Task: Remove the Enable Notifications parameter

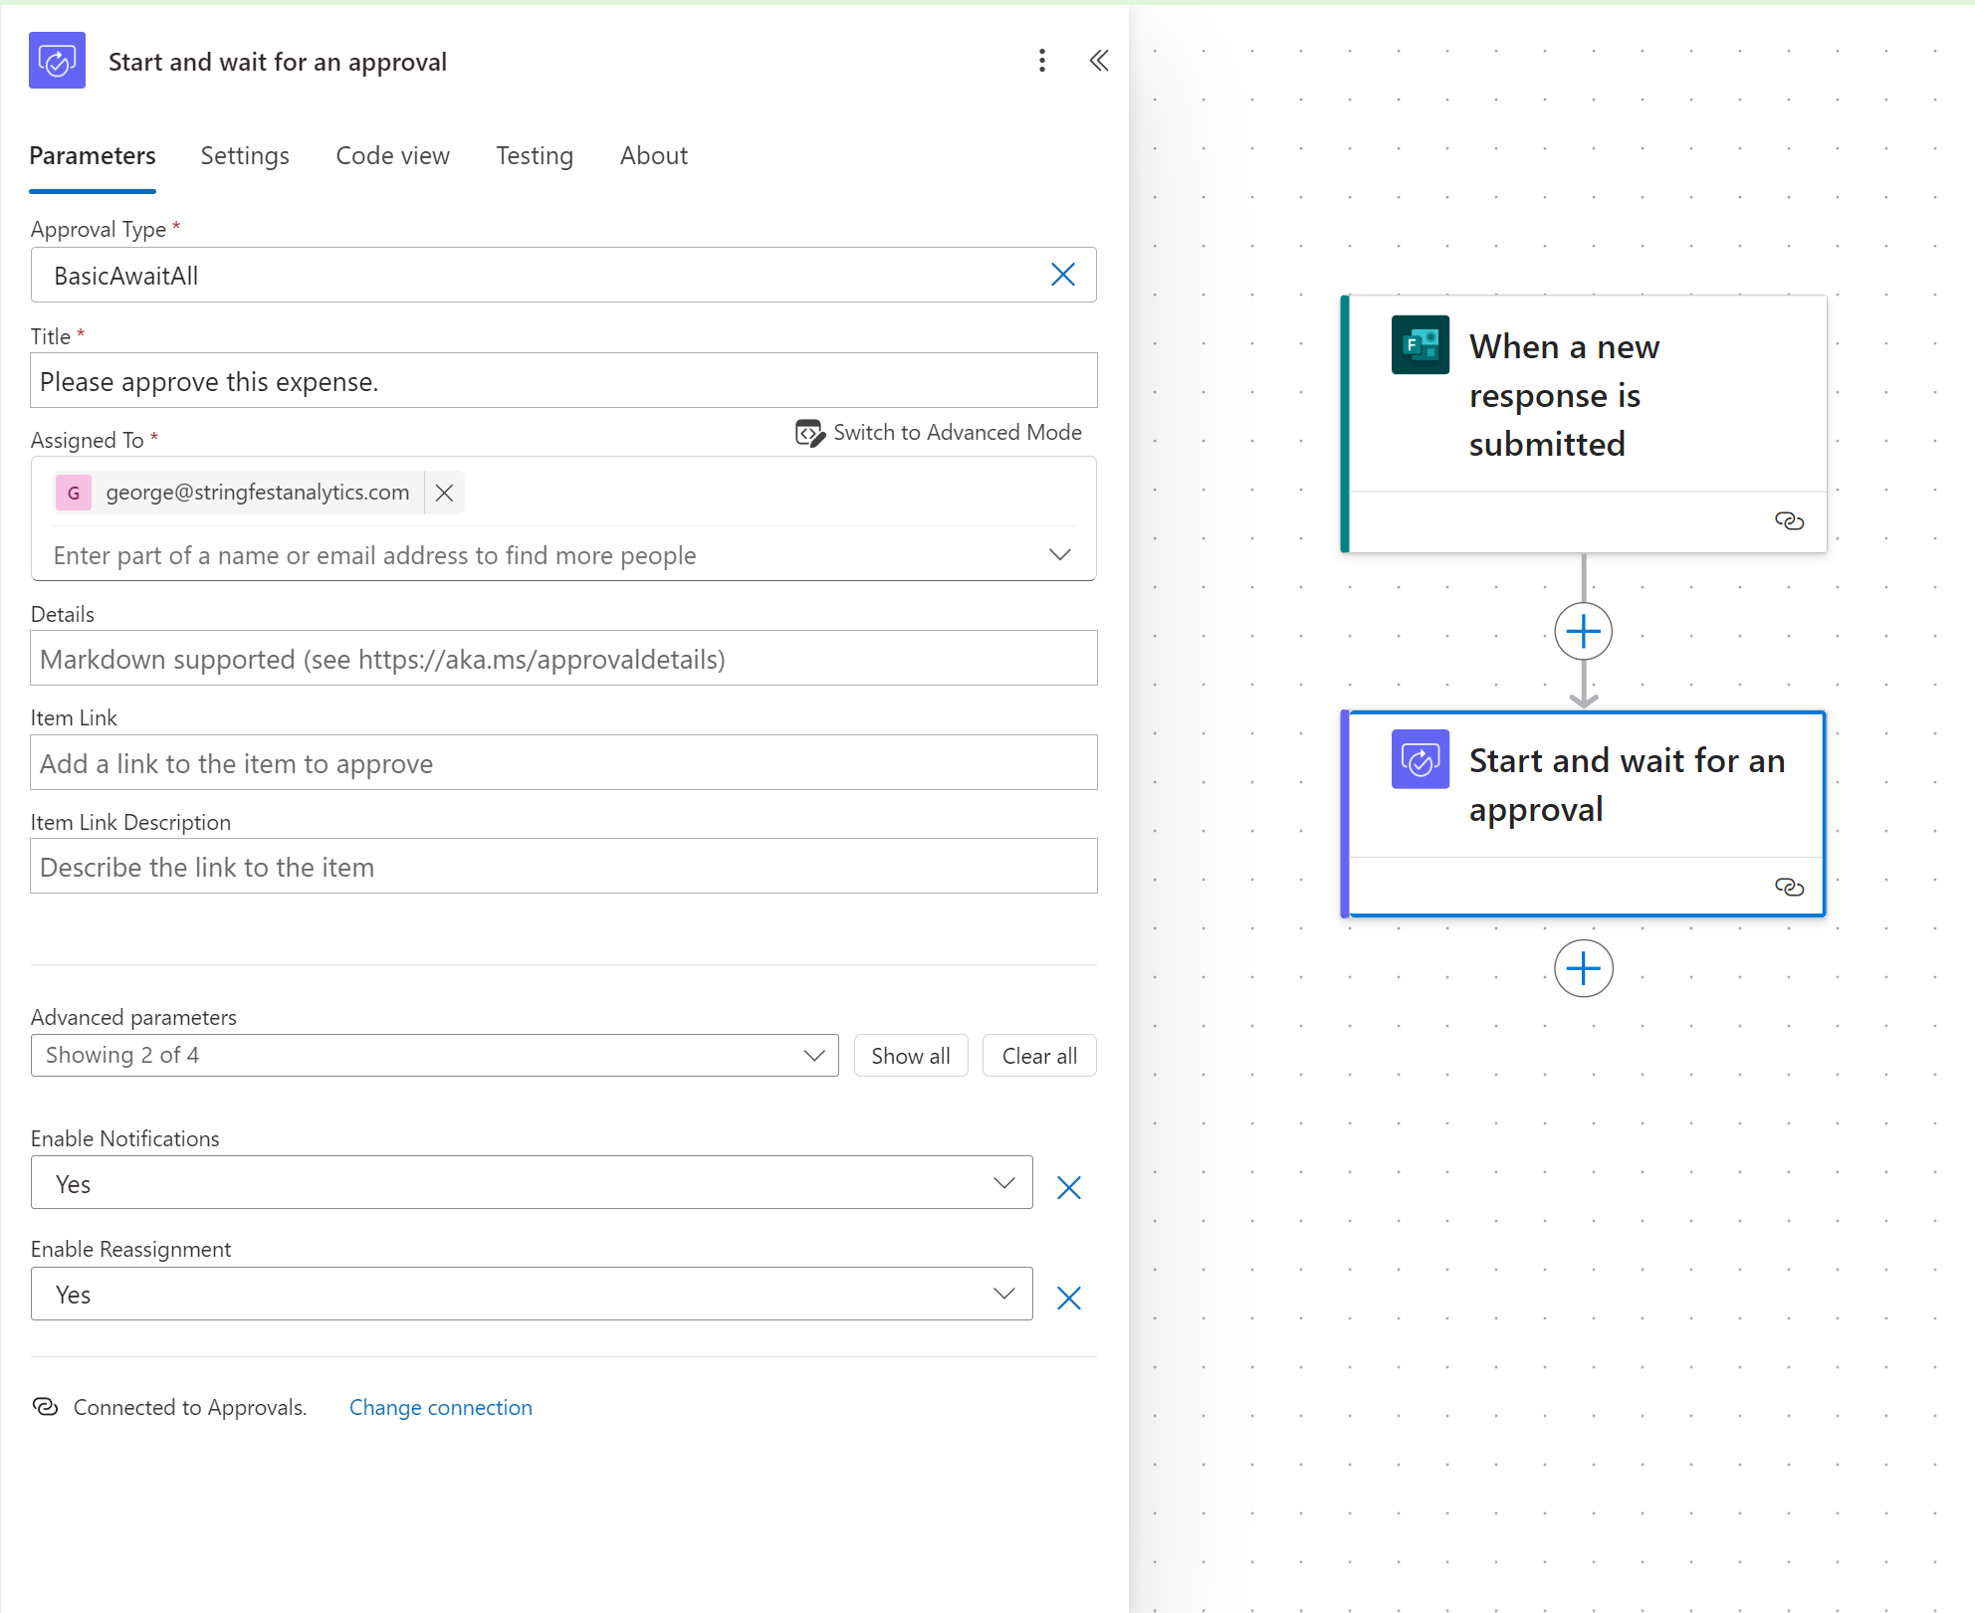Action: pyautogui.click(x=1068, y=1187)
